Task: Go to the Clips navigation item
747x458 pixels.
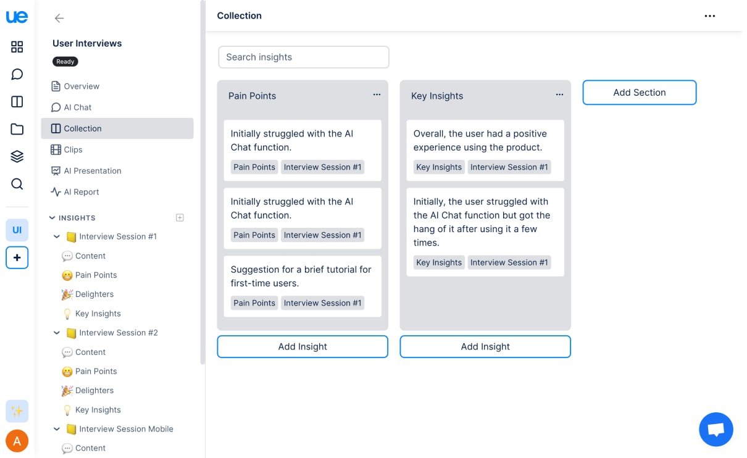Action: click(x=73, y=149)
